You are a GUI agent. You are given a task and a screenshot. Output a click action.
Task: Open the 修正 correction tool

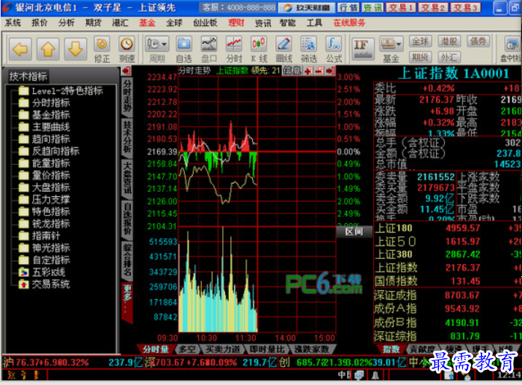(102, 48)
